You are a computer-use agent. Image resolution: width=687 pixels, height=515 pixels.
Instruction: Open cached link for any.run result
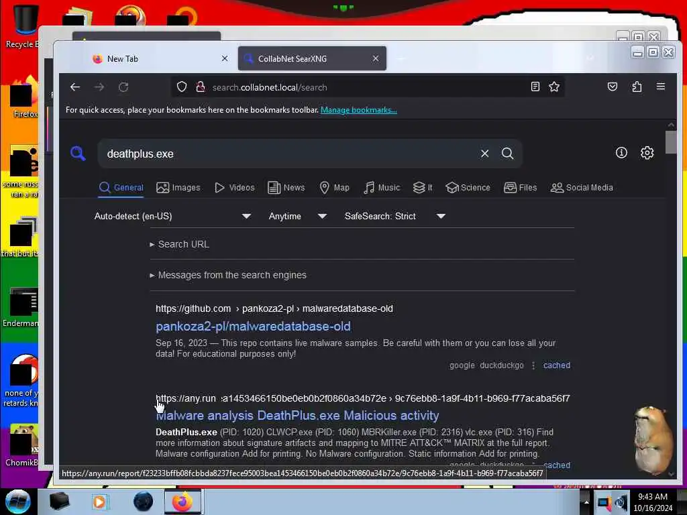(556, 465)
